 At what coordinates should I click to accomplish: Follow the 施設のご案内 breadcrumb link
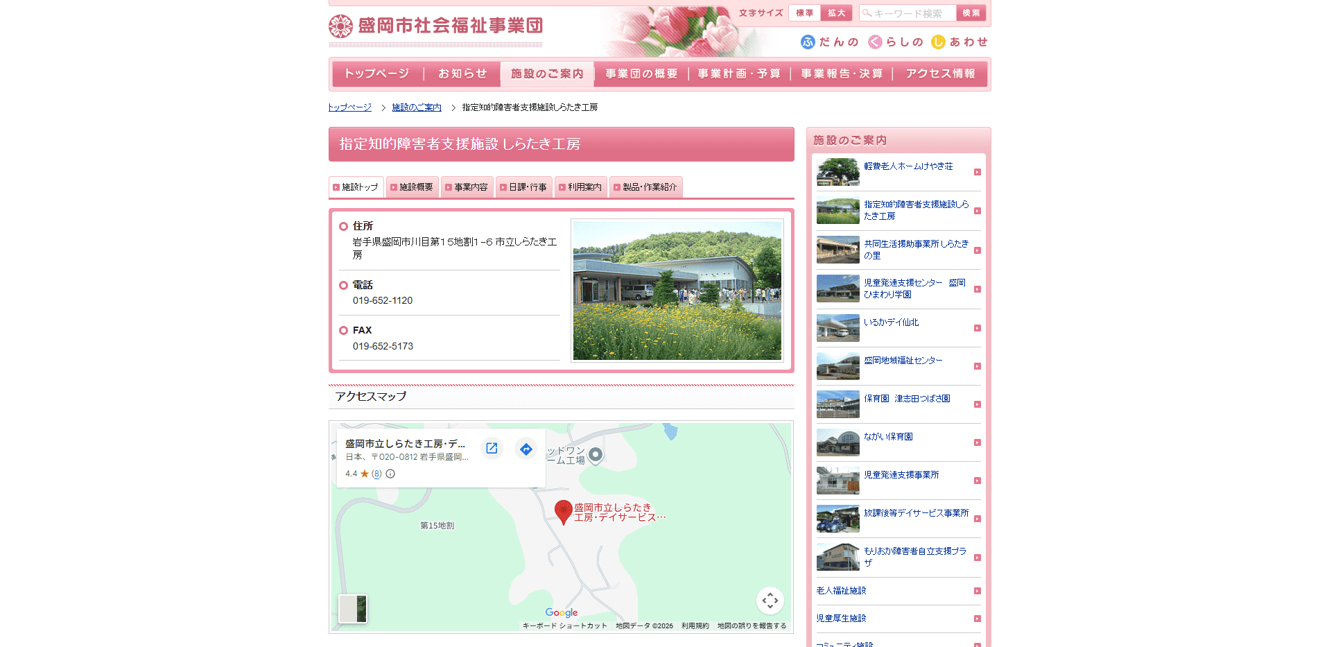tap(417, 107)
